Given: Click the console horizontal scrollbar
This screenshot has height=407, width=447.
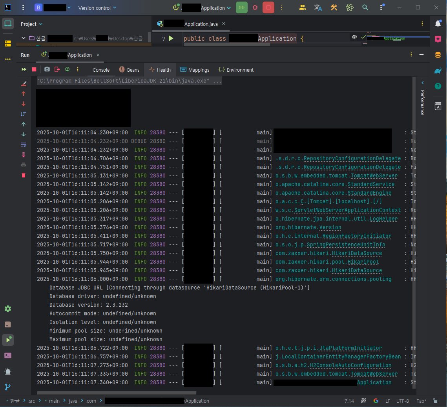Looking at the screenshot, I should click(x=117, y=393).
